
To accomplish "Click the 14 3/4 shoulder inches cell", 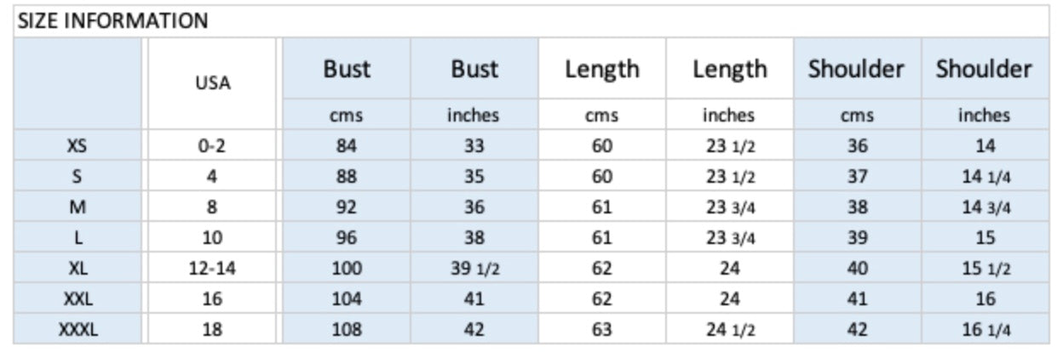I will coord(985,207).
